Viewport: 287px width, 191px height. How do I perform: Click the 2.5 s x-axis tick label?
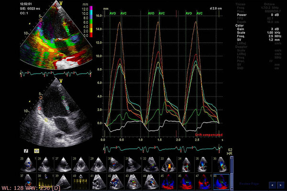click(197, 140)
